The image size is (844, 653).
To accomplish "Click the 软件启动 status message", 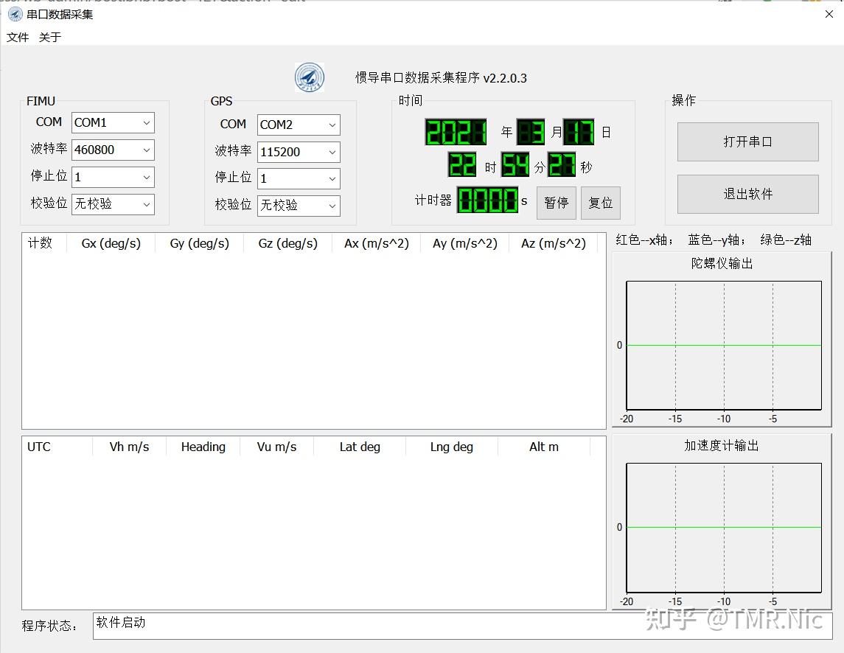I will point(121,622).
